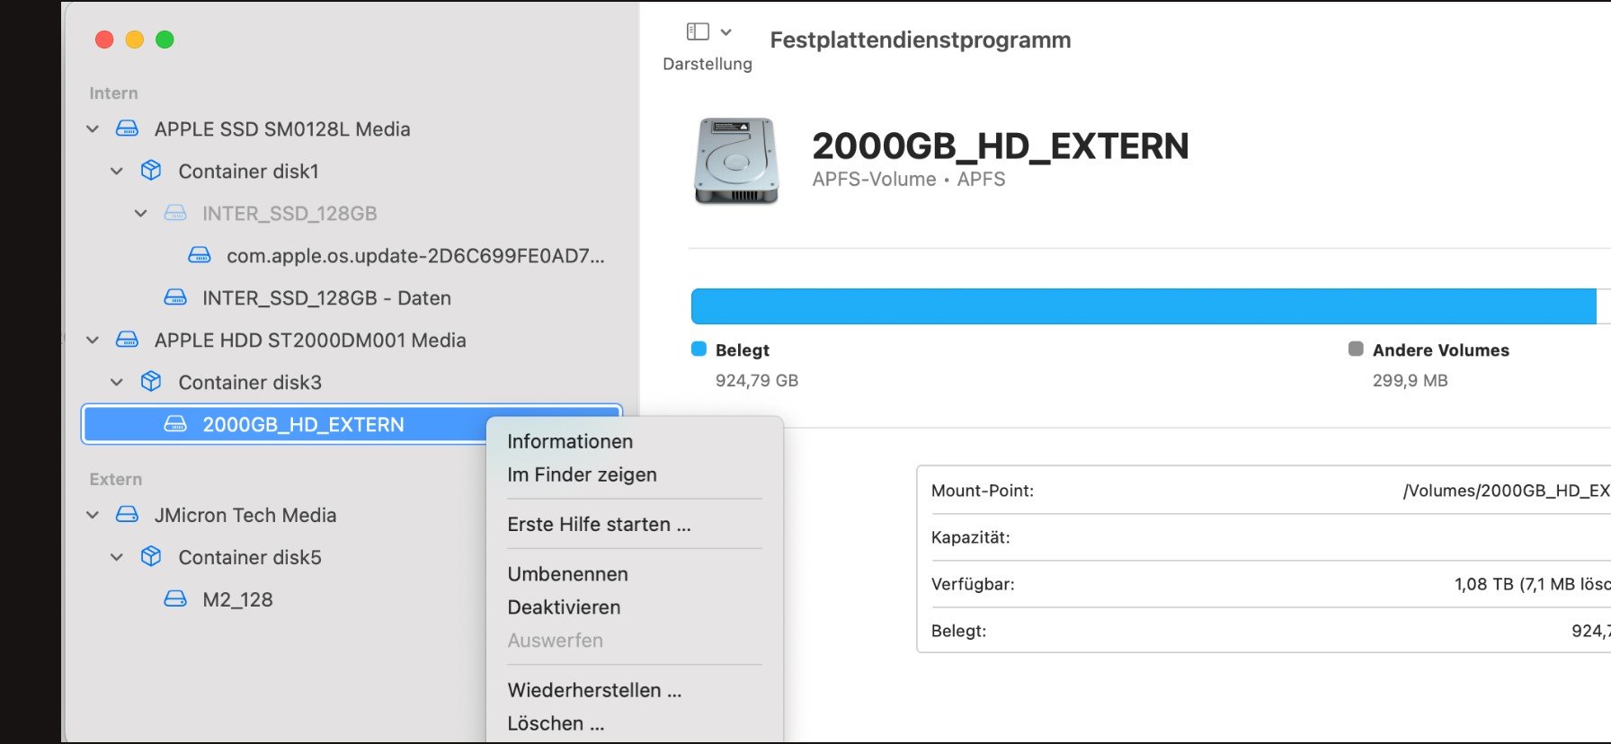The width and height of the screenshot is (1611, 744).
Task: Click the APPLE SSD SM0128L Media disk icon
Action: click(x=128, y=128)
